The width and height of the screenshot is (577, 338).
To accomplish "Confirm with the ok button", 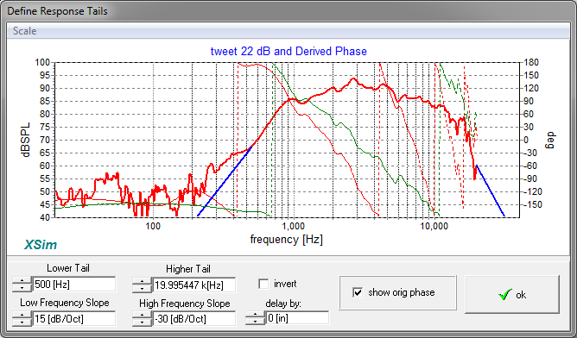I will pos(512,295).
